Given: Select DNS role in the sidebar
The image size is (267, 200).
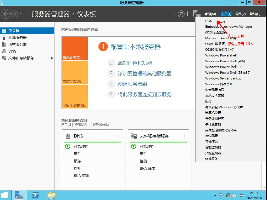Looking at the screenshot, I should (x=27, y=51).
